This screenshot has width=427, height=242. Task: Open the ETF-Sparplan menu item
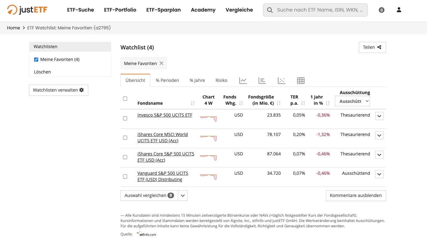pyautogui.click(x=163, y=10)
